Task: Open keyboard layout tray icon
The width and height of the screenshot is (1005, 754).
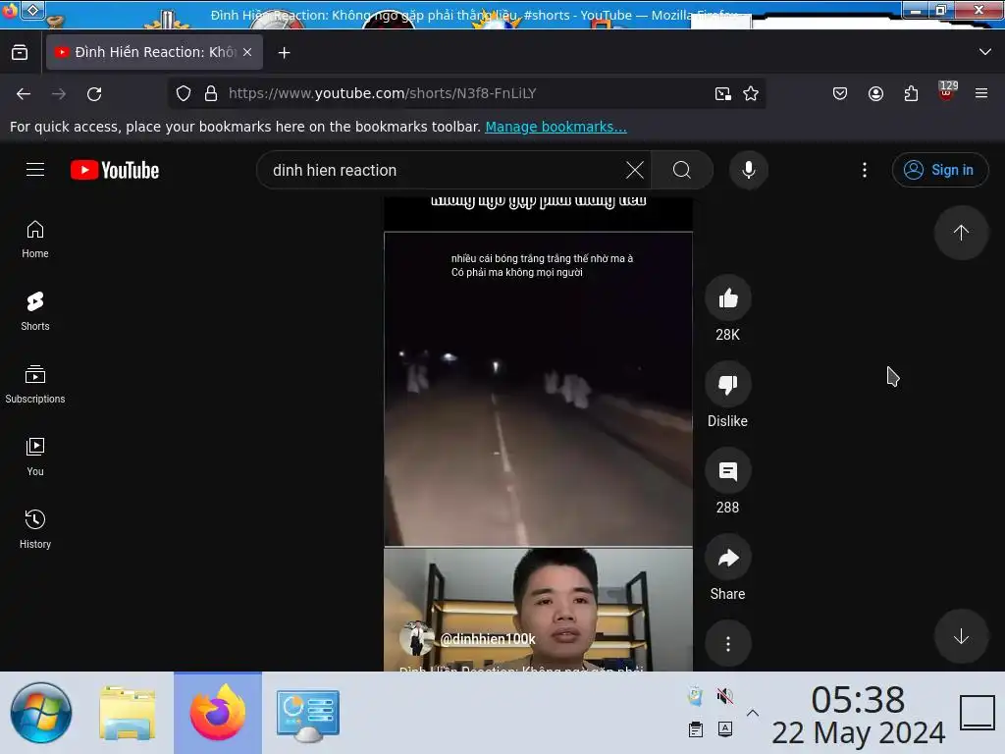Action: [725, 729]
